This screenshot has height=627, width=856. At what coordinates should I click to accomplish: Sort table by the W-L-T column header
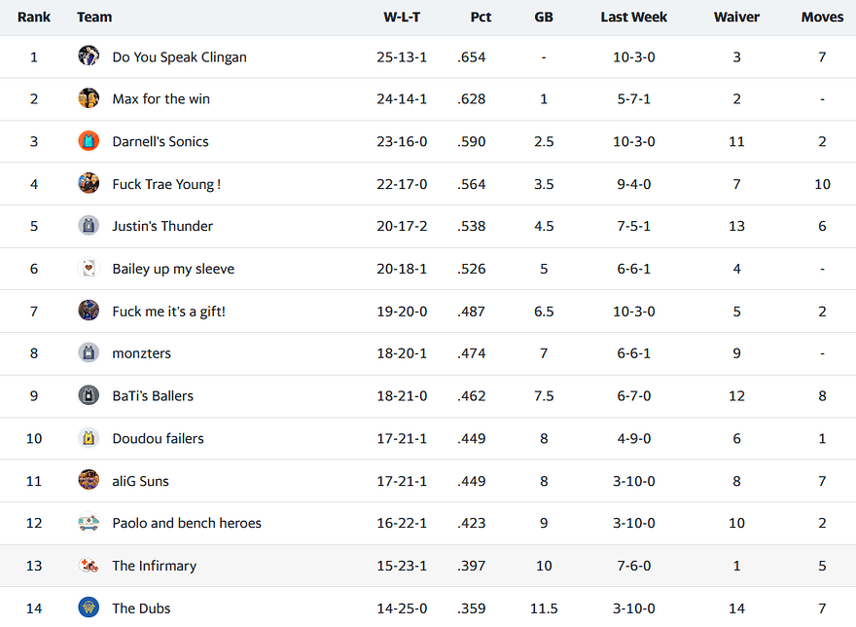point(402,17)
